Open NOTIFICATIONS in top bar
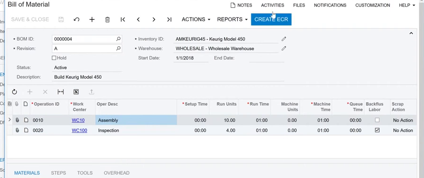 (x=330, y=5)
